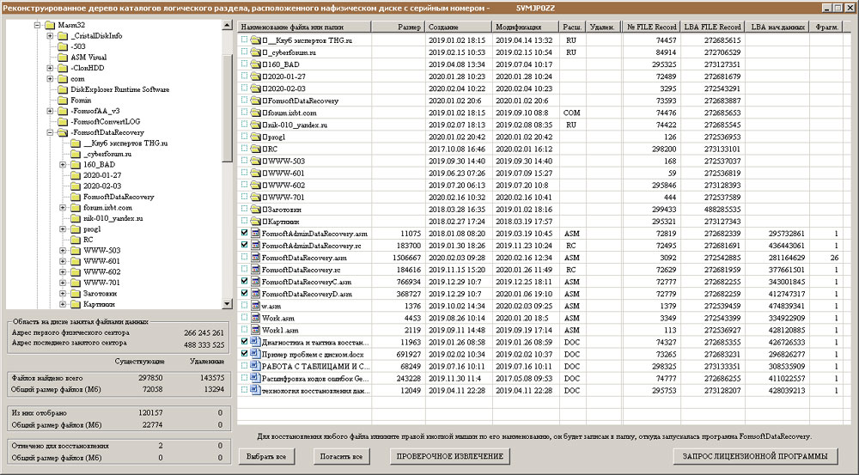Check the w.asm file checkbox
The width and height of the screenshot is (859, 475).
point(245,305)
